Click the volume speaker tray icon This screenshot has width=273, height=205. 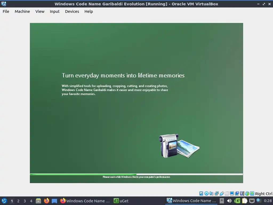click(x=230, y=201)
